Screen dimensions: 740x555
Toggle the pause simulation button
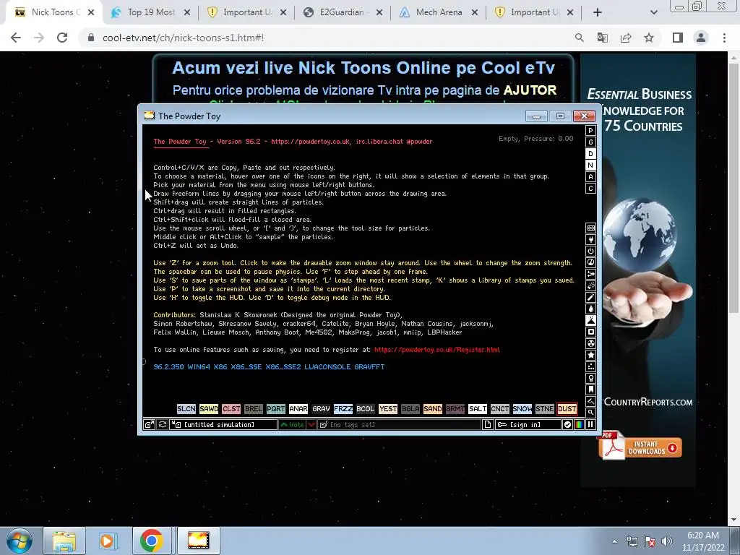[x=590, y=424]
